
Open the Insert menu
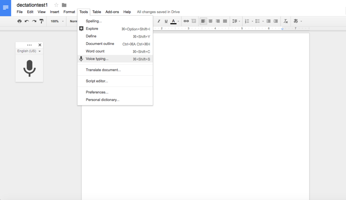tap(54, 12)
